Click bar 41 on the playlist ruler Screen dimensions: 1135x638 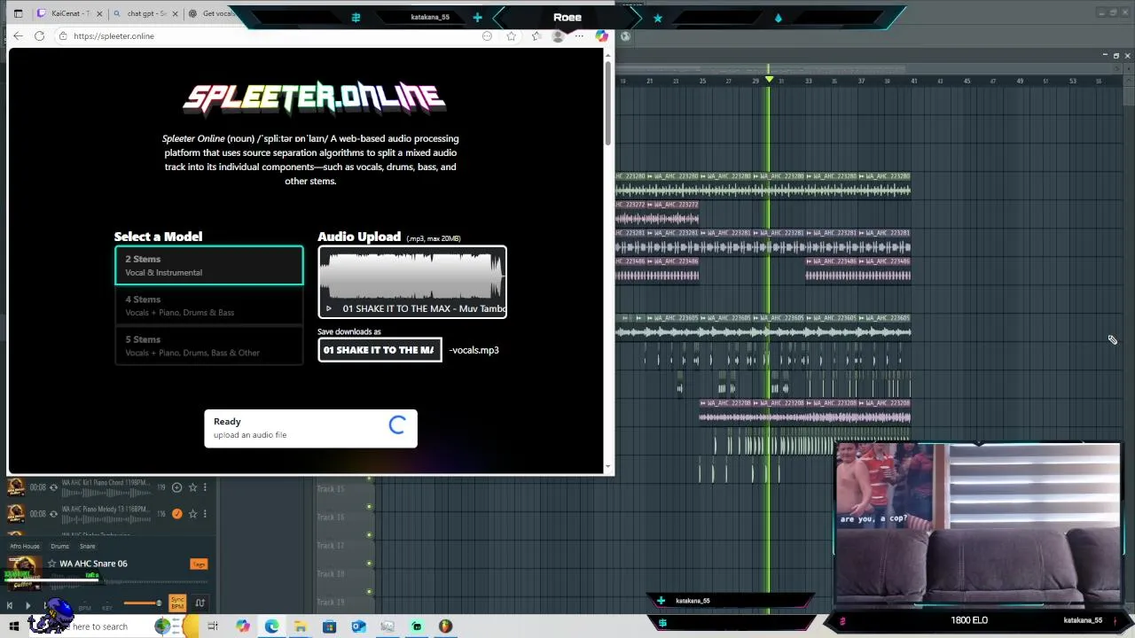914,82
